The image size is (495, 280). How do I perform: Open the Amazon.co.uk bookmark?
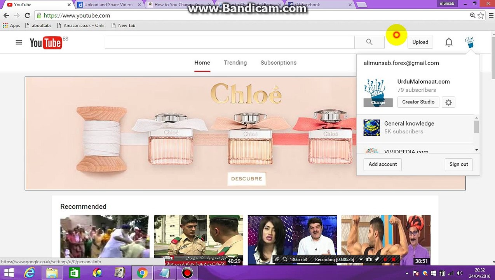point(81,25)
